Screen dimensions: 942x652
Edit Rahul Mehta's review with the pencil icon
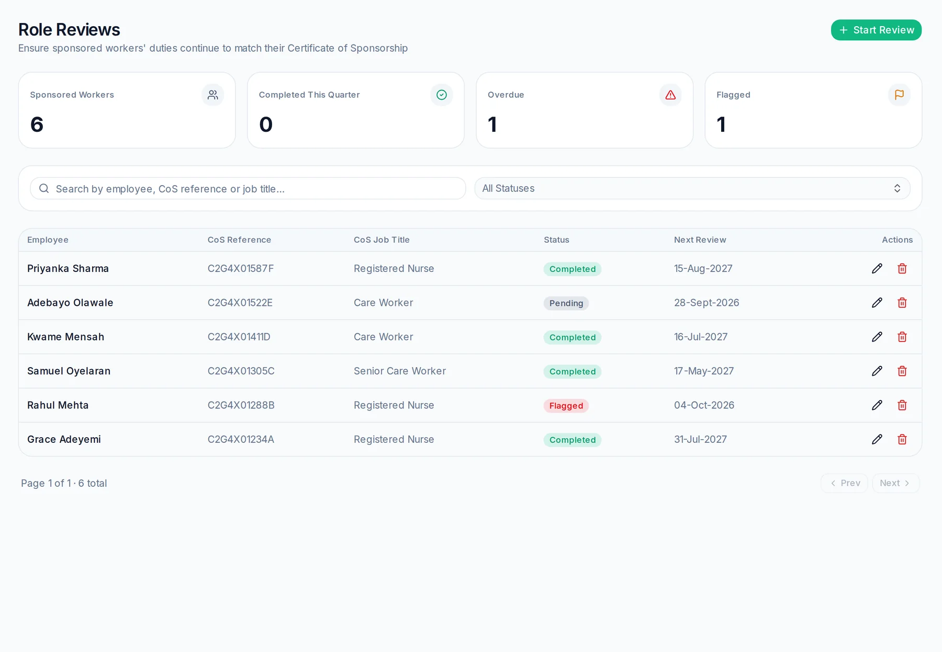pyautogui.click(x=877, y=405)
